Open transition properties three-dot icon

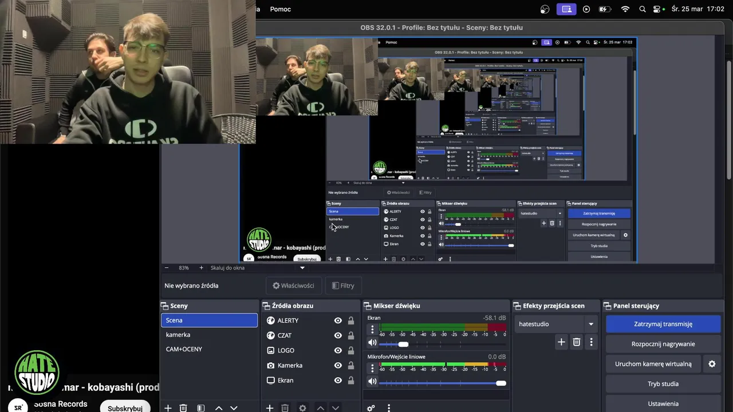(591, 342)
